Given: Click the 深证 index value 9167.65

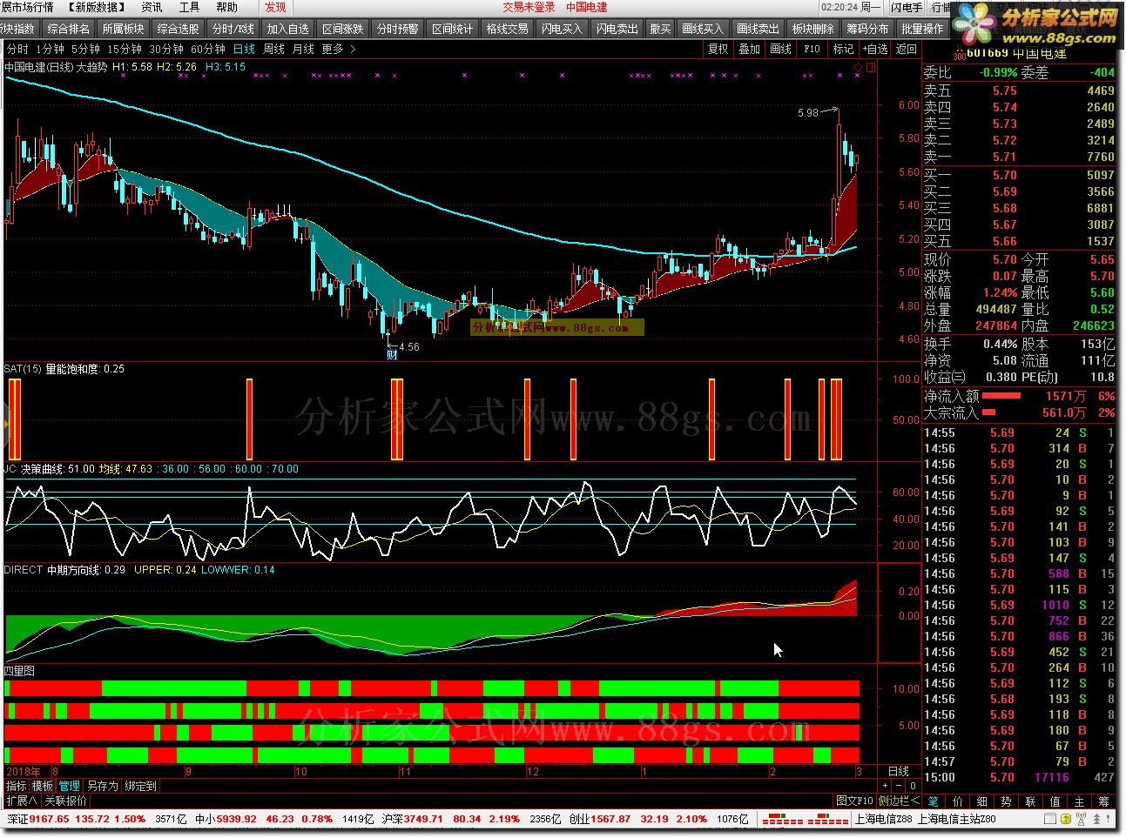Looking at the screenshot, I should click(x=50, y=819).
